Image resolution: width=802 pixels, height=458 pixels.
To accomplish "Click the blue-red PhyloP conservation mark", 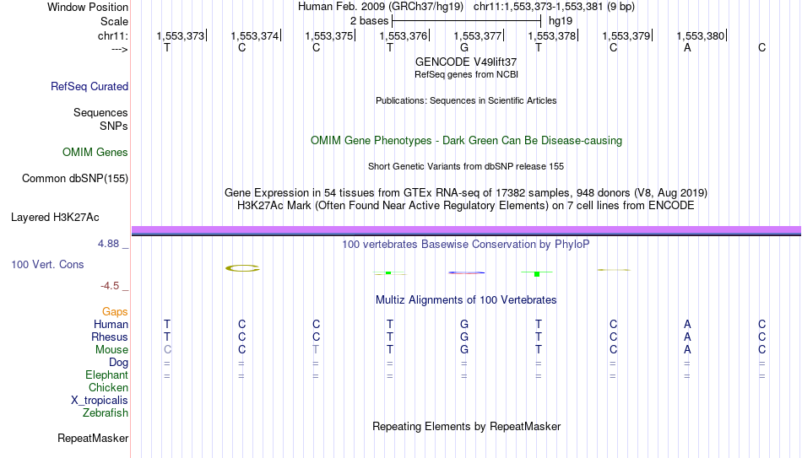I will 466,272.
